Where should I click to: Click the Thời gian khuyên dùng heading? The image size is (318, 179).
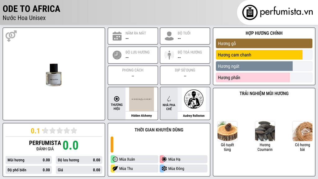[159, 130]
